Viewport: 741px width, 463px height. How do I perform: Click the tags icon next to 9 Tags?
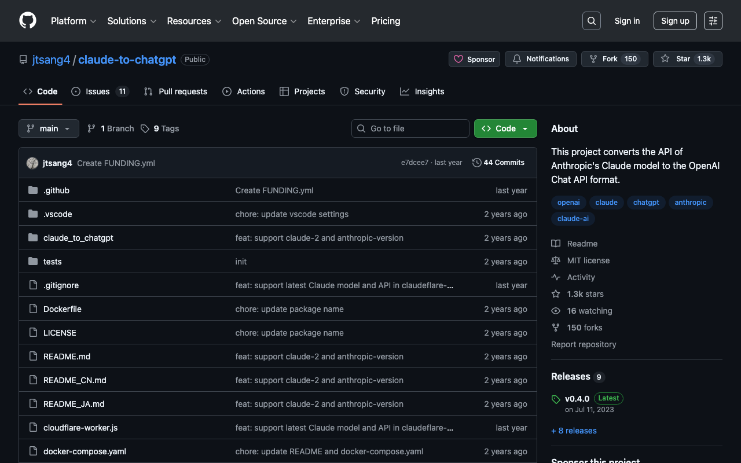145,128
